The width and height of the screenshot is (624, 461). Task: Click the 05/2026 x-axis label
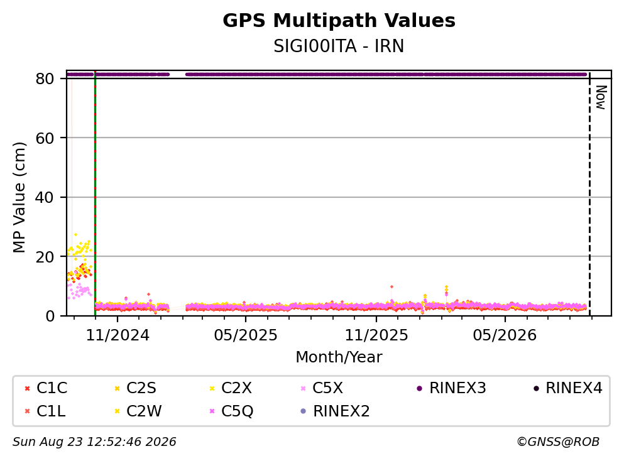(505, 335)
